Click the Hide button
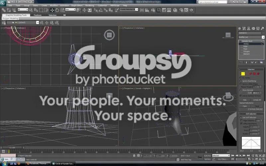The width and height of the screenshot is (266, 166). [x=245, y=100]
